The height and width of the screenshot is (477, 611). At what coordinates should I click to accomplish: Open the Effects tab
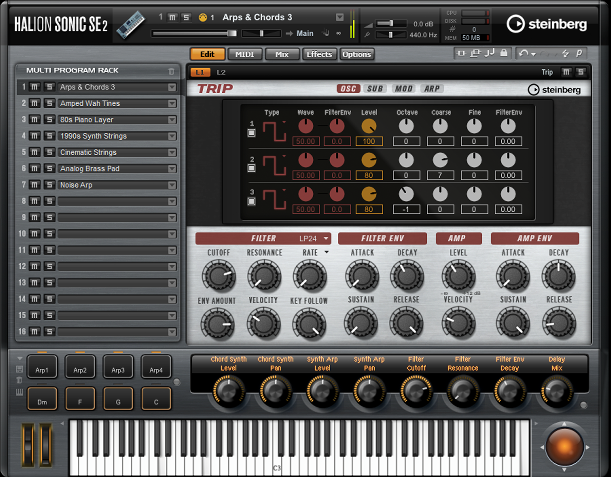[x=319, y=54]
